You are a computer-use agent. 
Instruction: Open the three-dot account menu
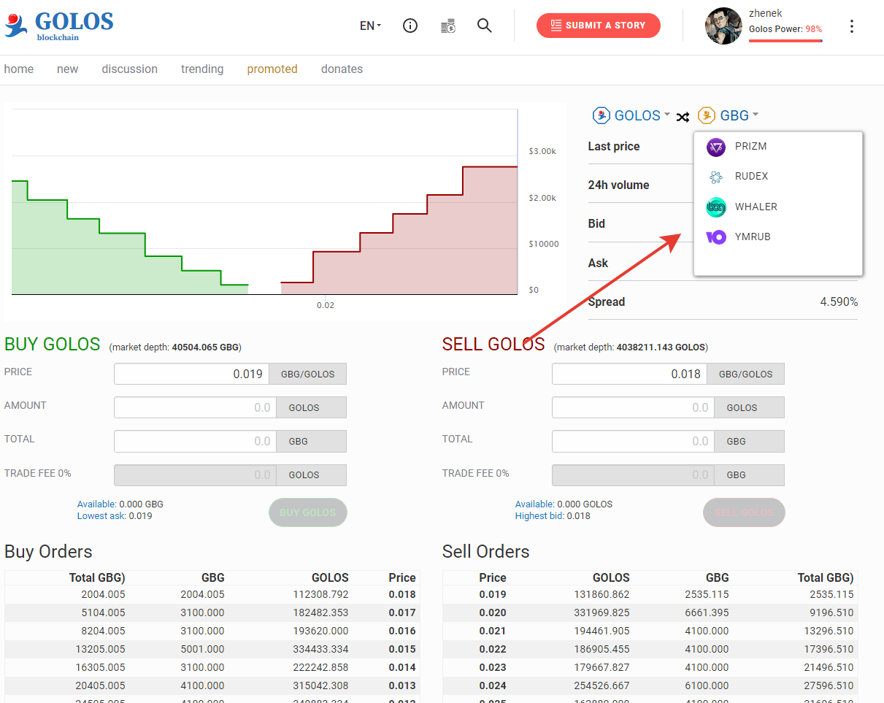851,26
